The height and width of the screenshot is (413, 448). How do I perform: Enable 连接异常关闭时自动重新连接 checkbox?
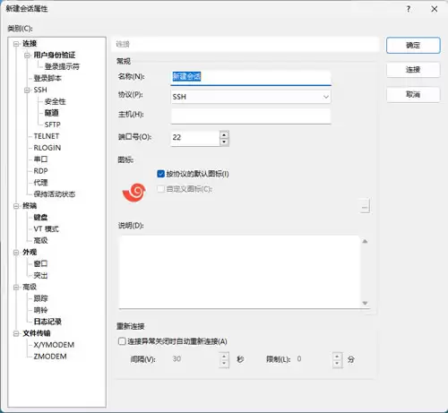pos(122,341)
